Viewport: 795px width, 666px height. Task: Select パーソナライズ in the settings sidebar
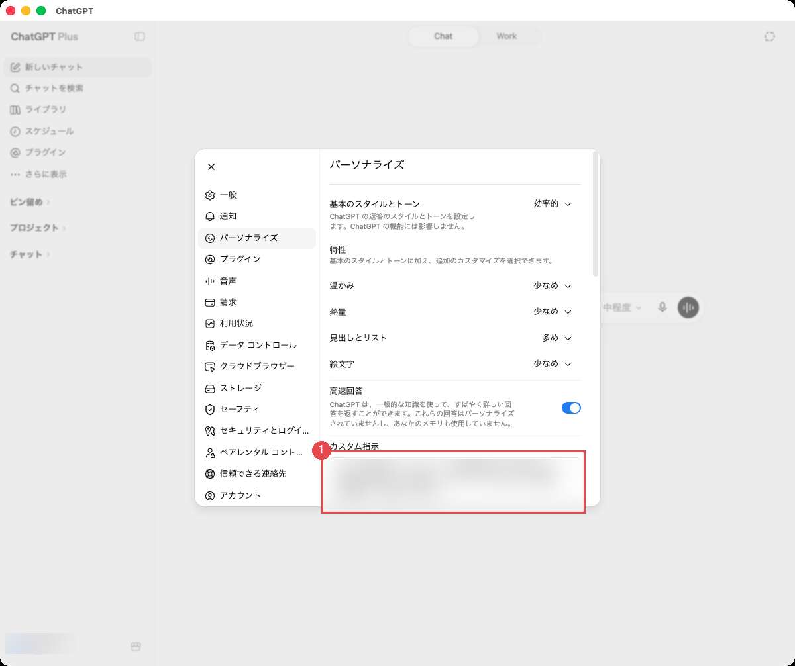click(257, 238)
